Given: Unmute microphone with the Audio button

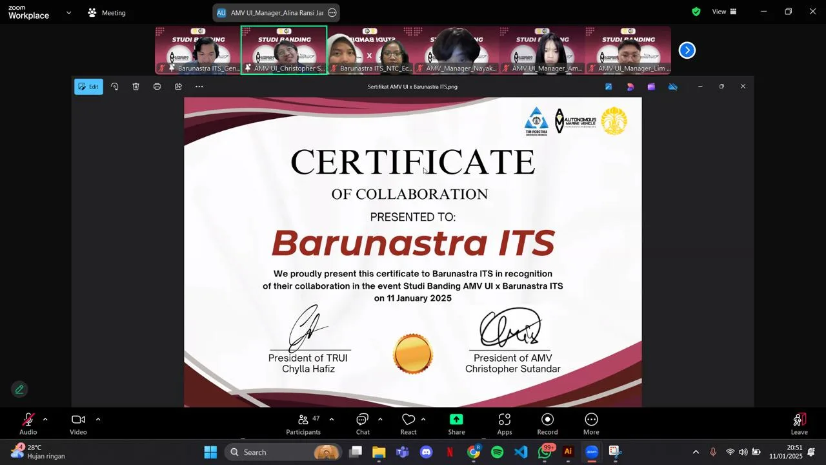Looking at the screenshot, I should coord(28,424).
